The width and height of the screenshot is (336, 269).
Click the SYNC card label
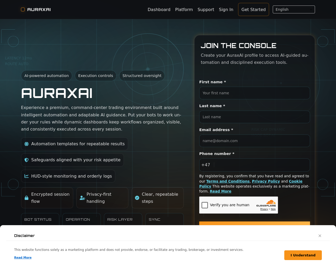pos(155,219)
